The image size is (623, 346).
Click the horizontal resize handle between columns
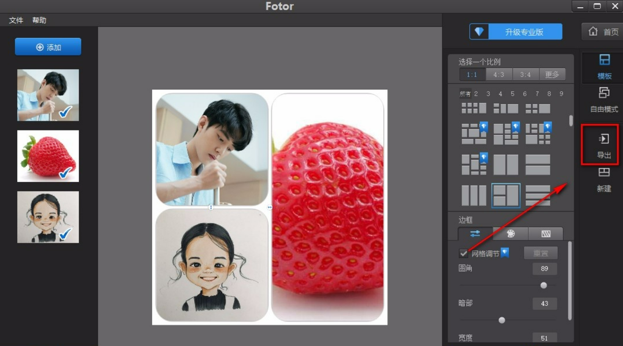click(270, 207)
